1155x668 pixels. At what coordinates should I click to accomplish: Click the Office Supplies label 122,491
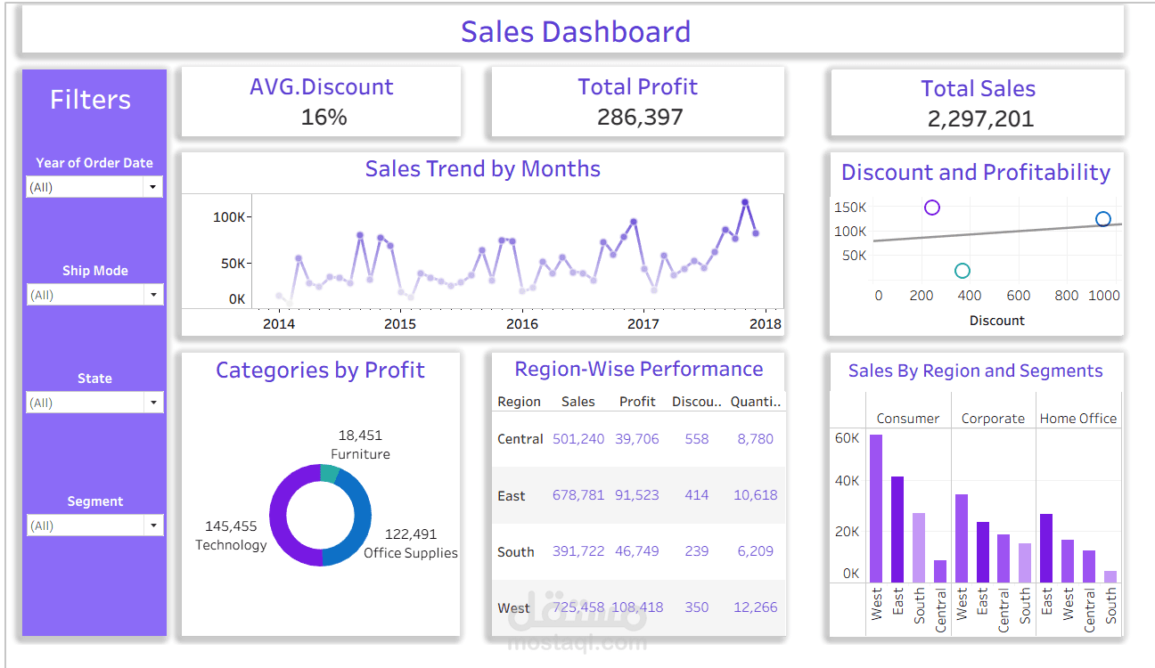pyautogui.click(x=411, y=534)
